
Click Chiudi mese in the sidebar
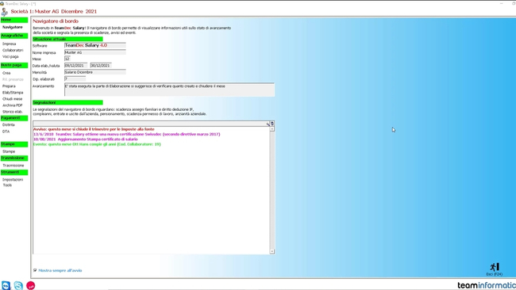pos(13,99)
